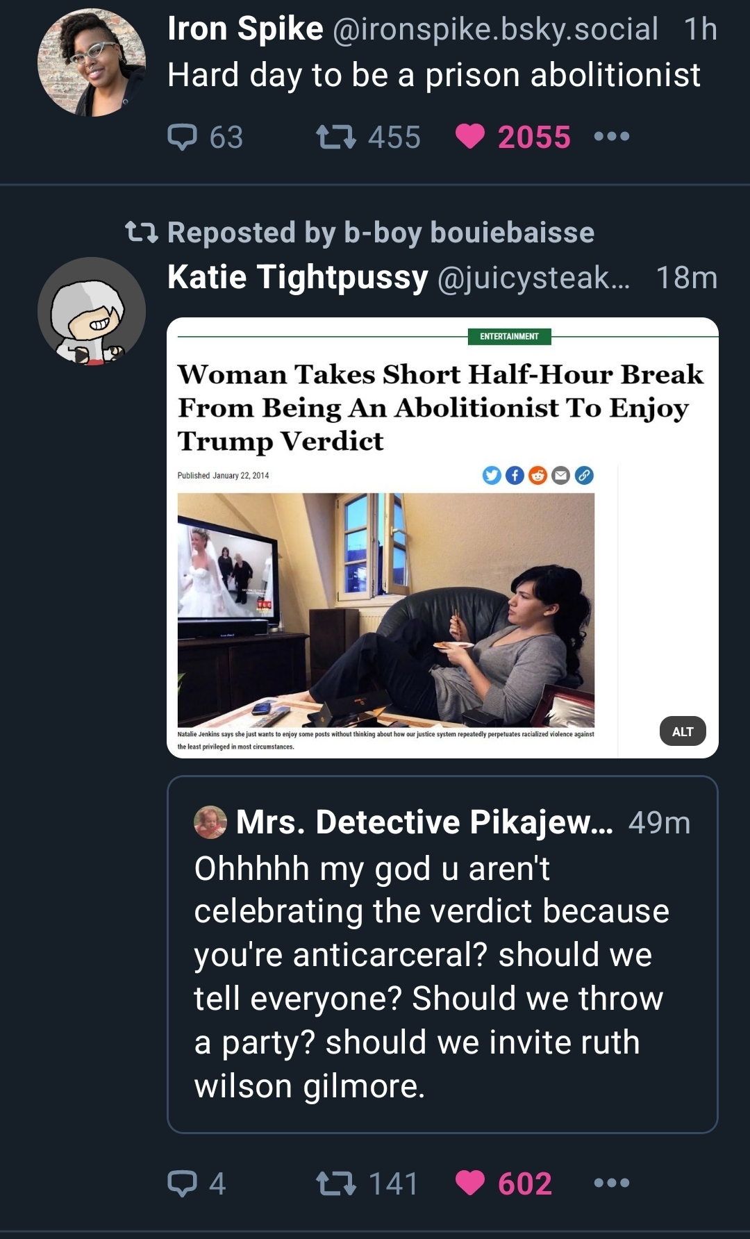This screenshot has width=750, height=1239.
Task: Unlike Iron Spike's post with 2055 likes
Action: point(470,137)
